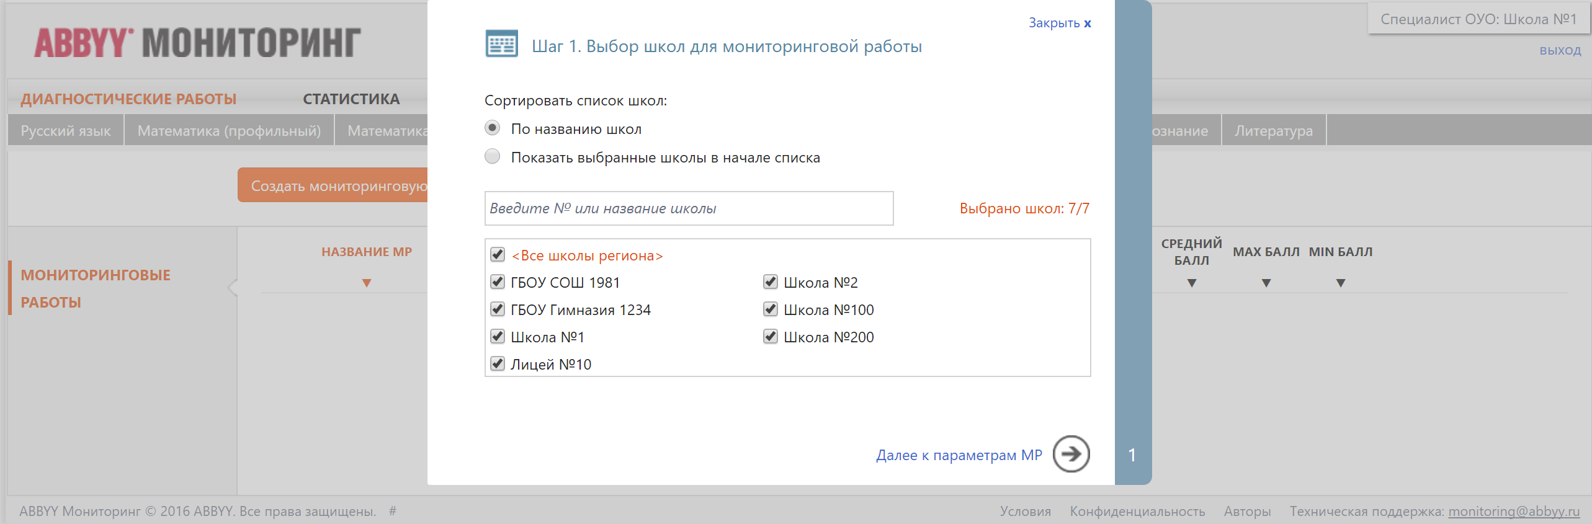Click the ABBYY Мониторинг logo
This screenshot has height=524, width=1592.
[197, 43]
